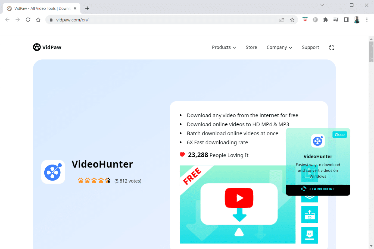View site information via the lock icon
The width and height of the screenshot is (374, 249).
[x=51, y=20]
